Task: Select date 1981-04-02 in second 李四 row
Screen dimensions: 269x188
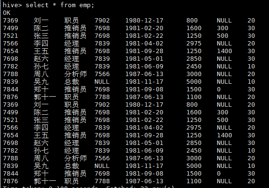Action: 144,128
